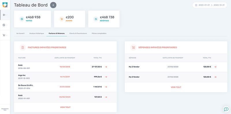Click the plus button next to Tableau de Bord
The height and width of the screenshot is (114, 231).
[53, 5]
